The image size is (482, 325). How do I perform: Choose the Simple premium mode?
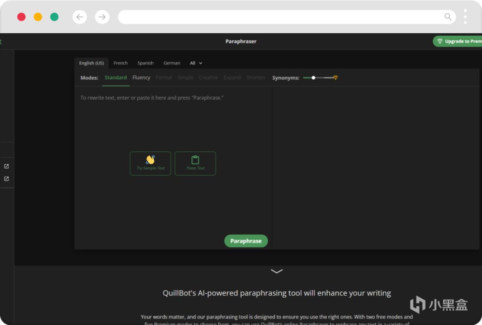click(x=185, y=77)
